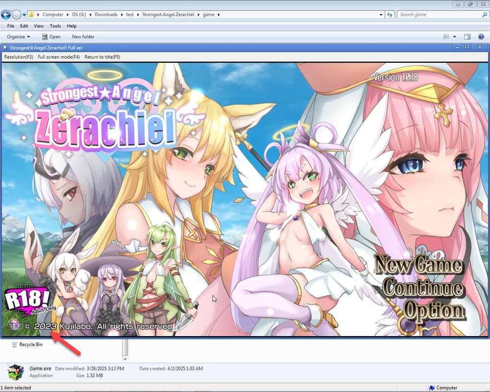490x392 pixels.
Task: Minimize the game window
Action: [458, 47]
